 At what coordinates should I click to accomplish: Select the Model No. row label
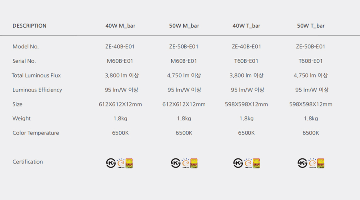26,47
